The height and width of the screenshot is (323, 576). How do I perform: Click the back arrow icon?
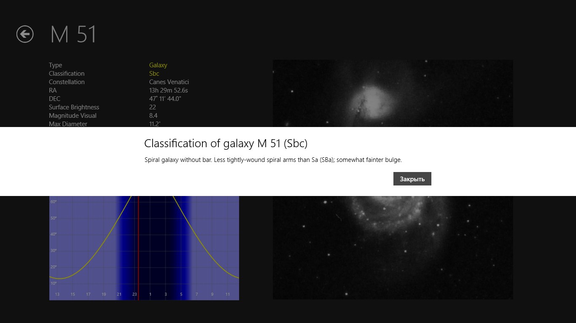(25, 34)
